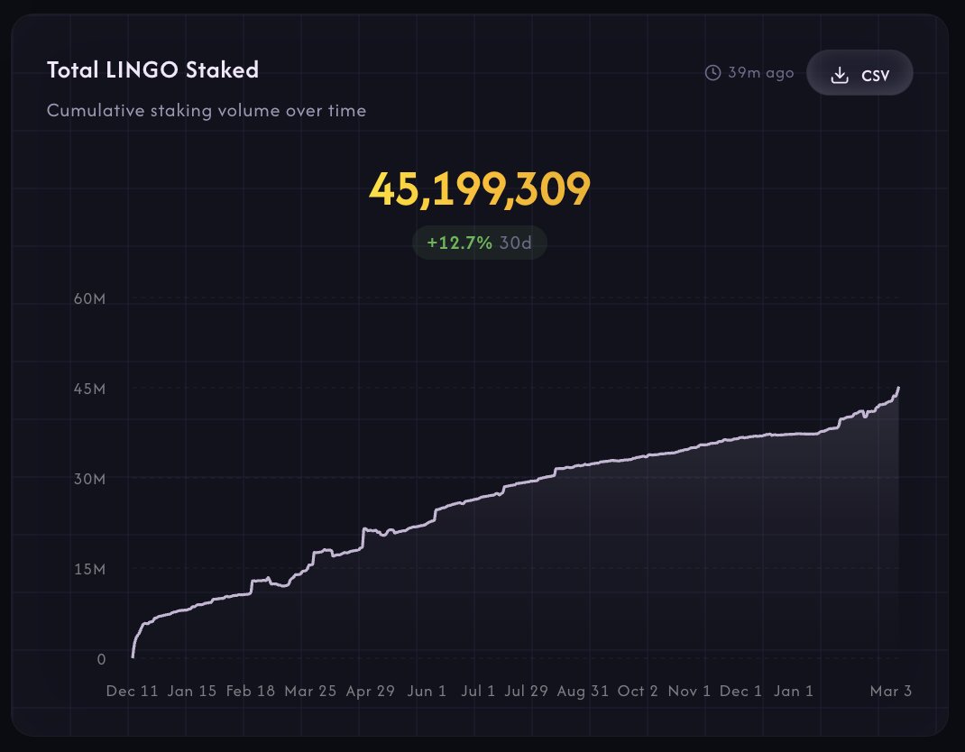The height and width of the screenshot is (752, 965).
Task: Click the download arrow icon in CSV button
Action: pyautogui.click(x=840, y=75)
